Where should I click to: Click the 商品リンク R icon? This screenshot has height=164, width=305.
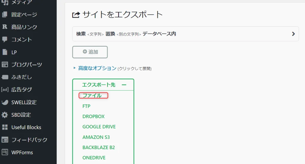point(5,27)
